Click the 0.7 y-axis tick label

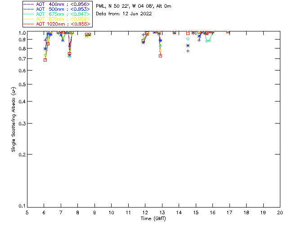coord(22,59)
